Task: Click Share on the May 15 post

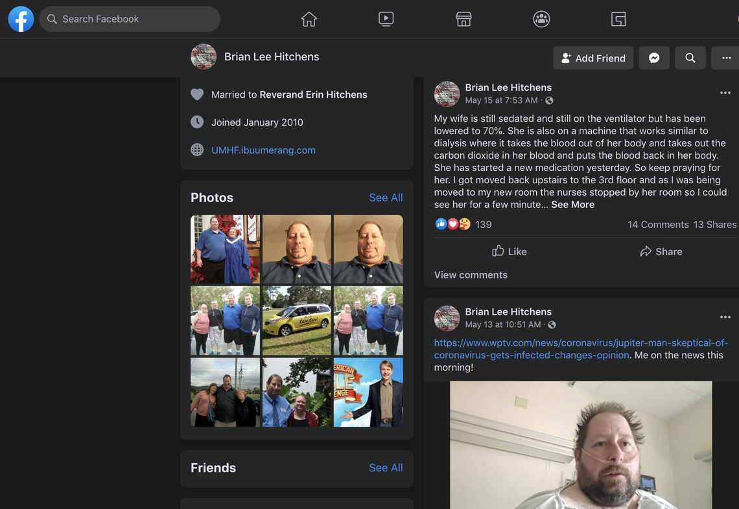Action: [x=661, y=251]
